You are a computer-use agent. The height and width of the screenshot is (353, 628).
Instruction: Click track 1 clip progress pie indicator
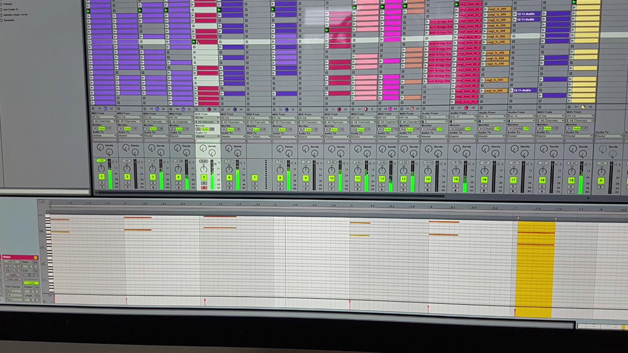[105, 109]
